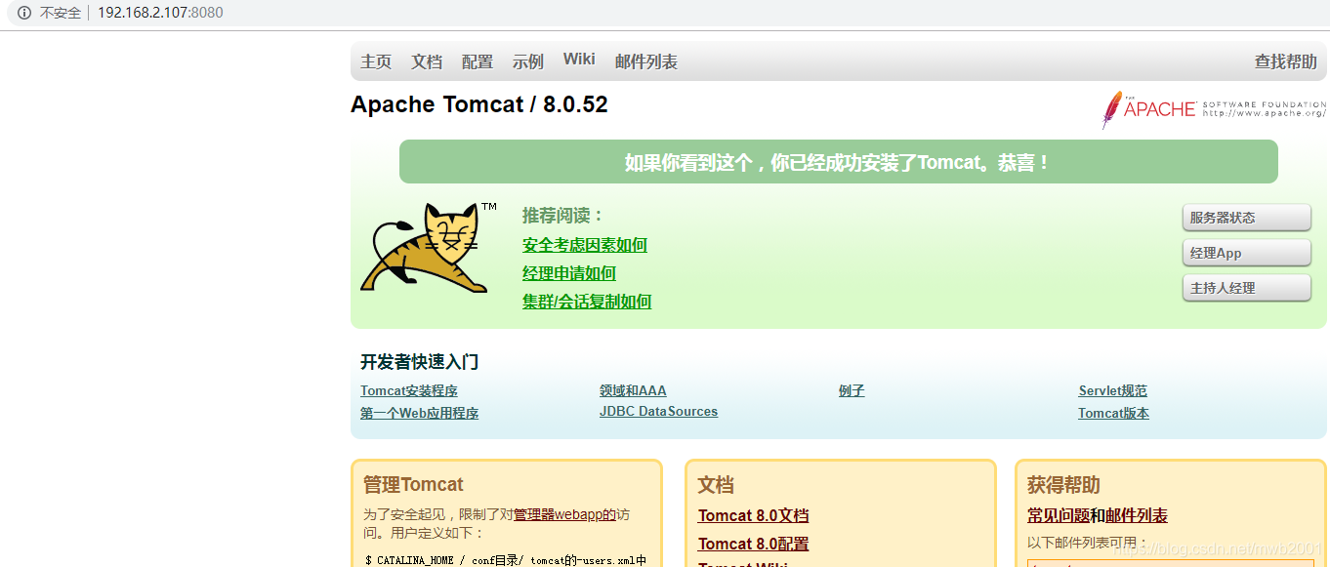Image resolution: width=1330 pixels, height=567 pixels.
Task: Click the 192.168.2.107:8080 address field
Action: [x=160, y=13]
